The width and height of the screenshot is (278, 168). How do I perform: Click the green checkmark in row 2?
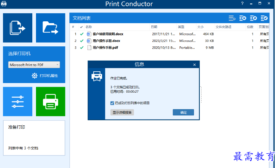coord(82,41)
